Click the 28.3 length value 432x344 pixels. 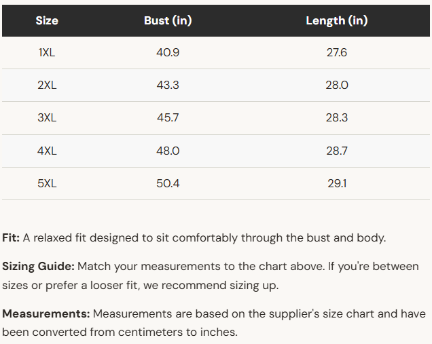337,117
